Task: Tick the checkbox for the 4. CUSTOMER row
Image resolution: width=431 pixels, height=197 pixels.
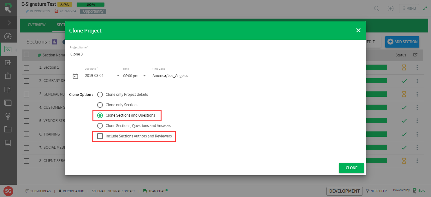Action: (x=27, y=107)
